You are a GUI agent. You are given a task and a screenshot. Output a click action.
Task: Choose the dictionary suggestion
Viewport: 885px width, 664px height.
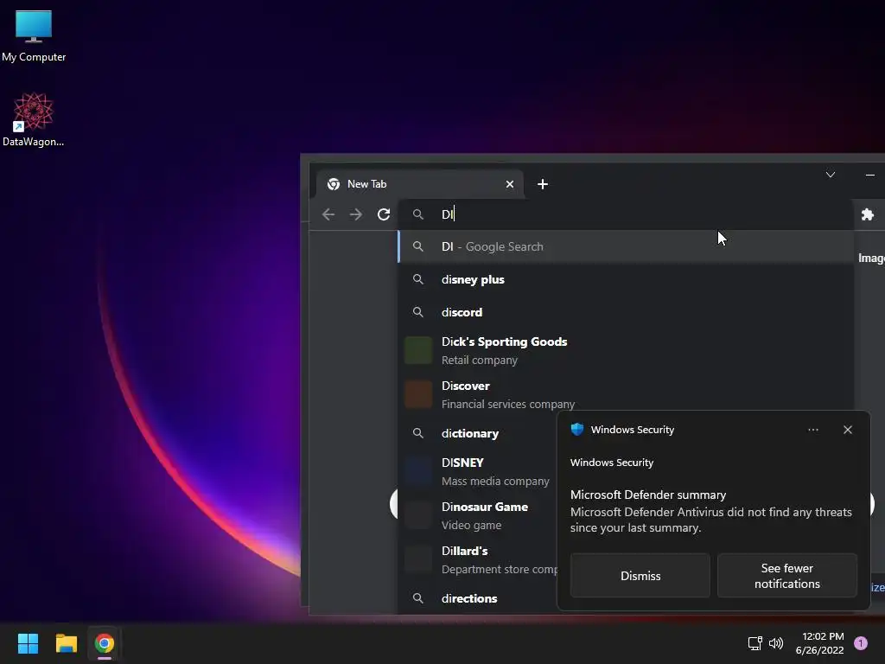tap(477, 434)
